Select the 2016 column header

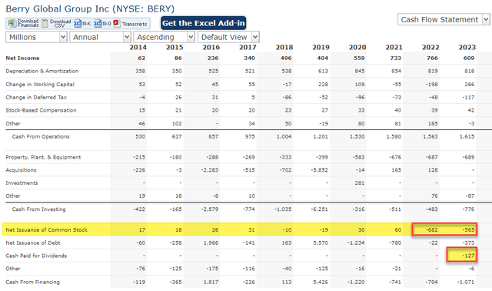pyautogui.click(x=211, y=48)
